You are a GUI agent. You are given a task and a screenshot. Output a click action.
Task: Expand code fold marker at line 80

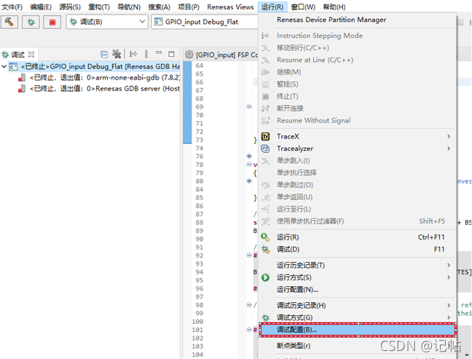[249, 181]
